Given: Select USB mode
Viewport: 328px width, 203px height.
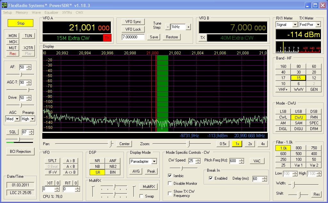Looking at the screenshot, I should pos(299,112).
